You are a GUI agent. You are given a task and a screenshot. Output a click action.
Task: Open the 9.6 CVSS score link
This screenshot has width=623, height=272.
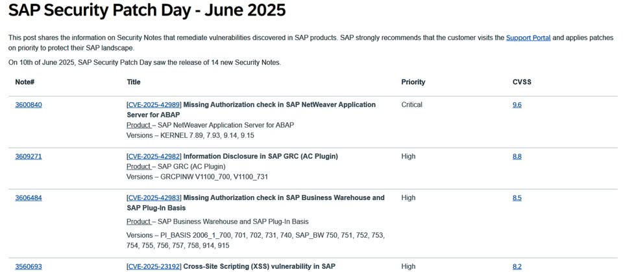tap(517, 105)
